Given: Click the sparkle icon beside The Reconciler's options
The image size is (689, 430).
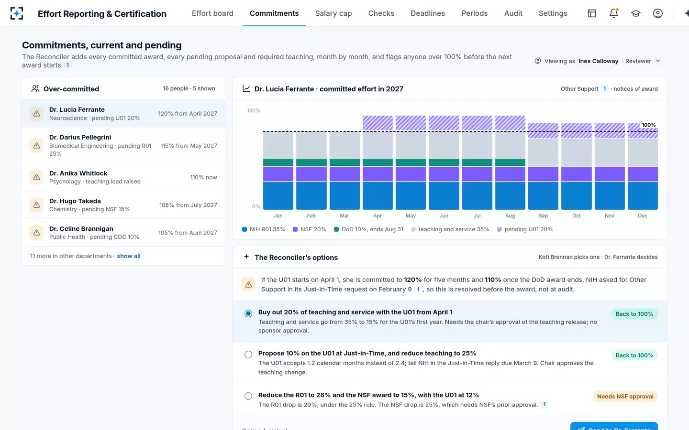Looking at the screenshot, I should (x=246, y=257).
